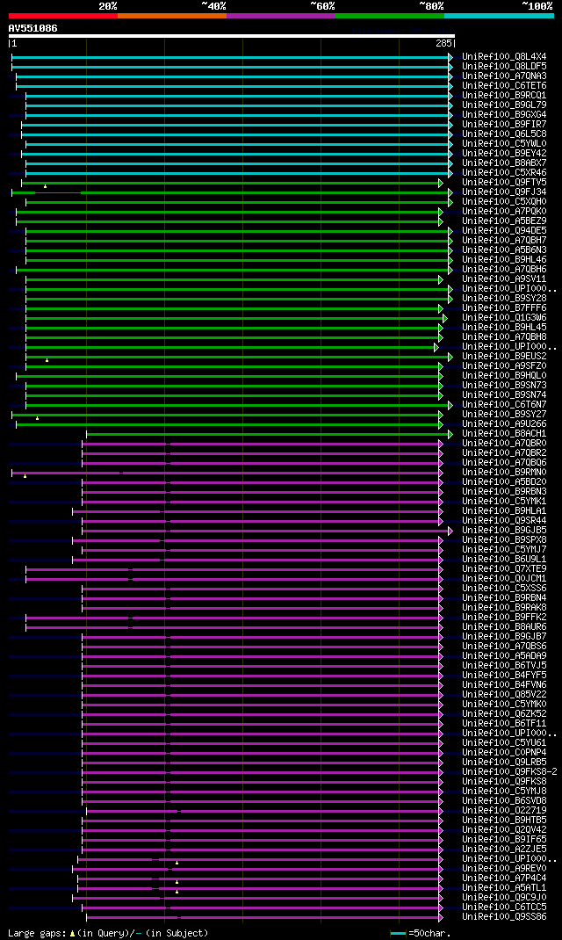
Task: Select the UniRef100_A5BEZ9 label
Action: coord(504,221)
